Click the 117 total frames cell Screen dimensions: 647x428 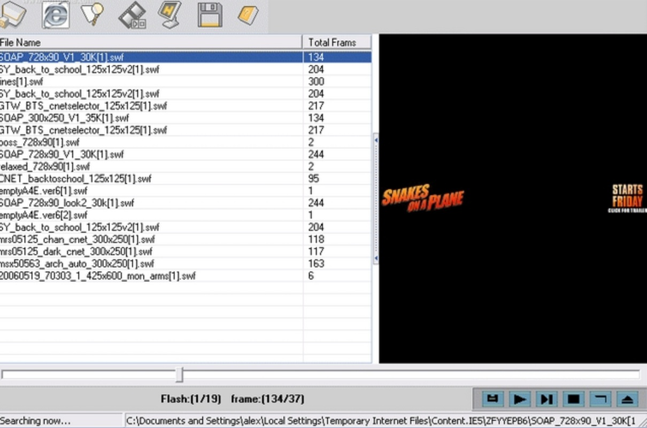337,251
